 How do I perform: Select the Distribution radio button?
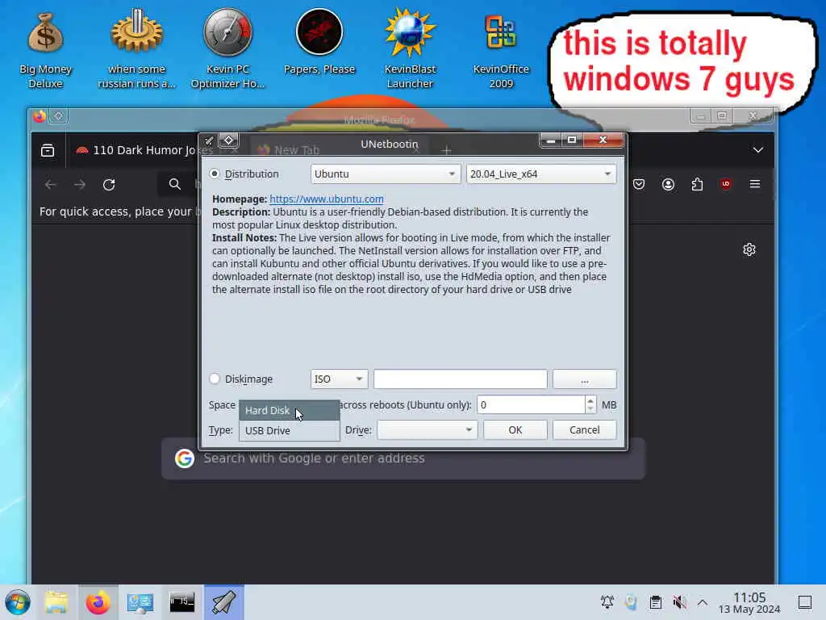[x=215, y=174]
